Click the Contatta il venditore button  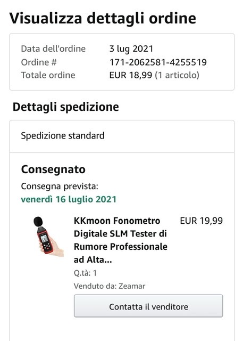pos(148,305)
